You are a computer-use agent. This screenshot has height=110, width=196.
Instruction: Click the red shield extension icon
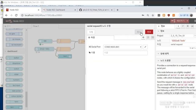(x=169, y=15)
